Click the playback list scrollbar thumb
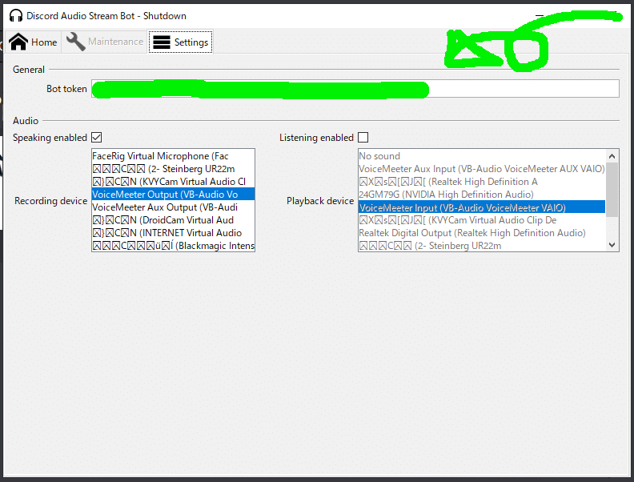 pos(612,189)
